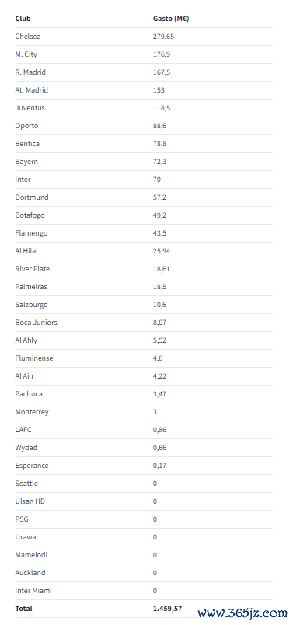Viewport: 293px width, 625px height.
Task: Click the www.365jz.com watermark link
Action: point(242,613)
